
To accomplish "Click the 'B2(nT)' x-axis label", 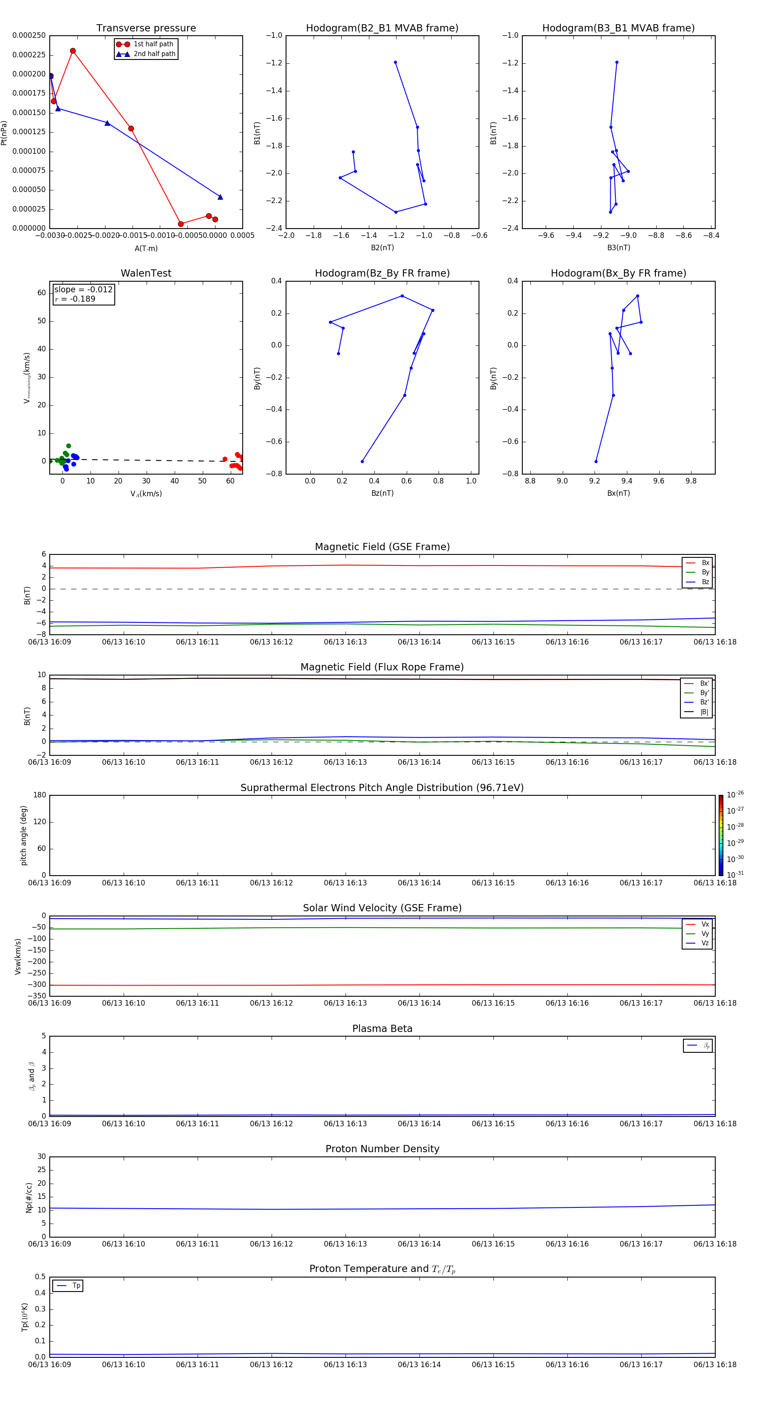I will coord(382,248).
